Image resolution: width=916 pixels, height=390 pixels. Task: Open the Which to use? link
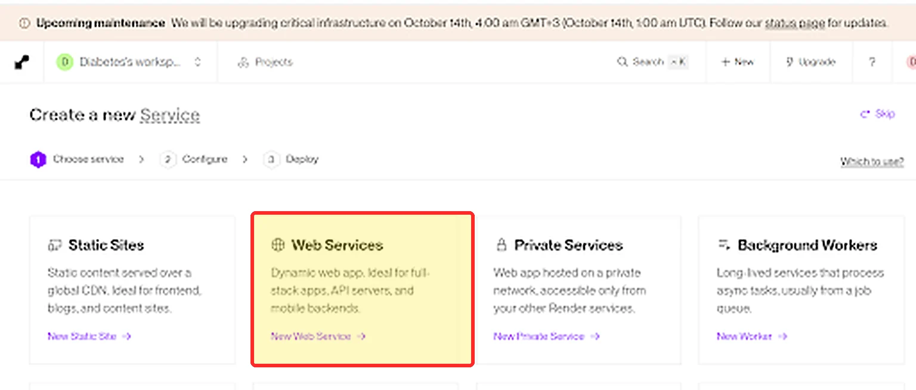[x=872, y=161]
